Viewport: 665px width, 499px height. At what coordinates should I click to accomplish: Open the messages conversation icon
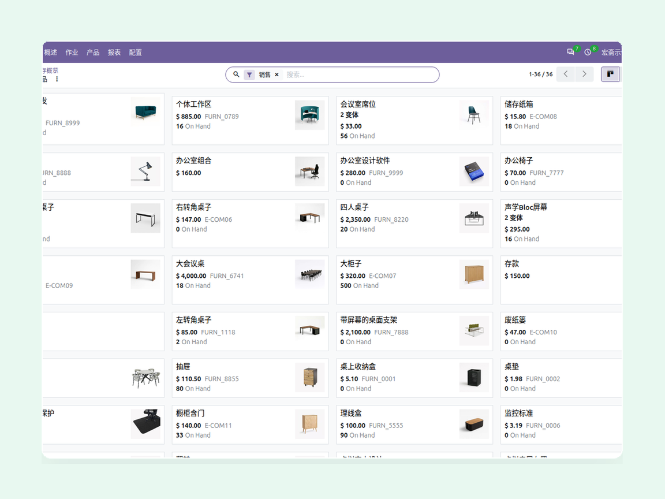(x=570, y=52)
